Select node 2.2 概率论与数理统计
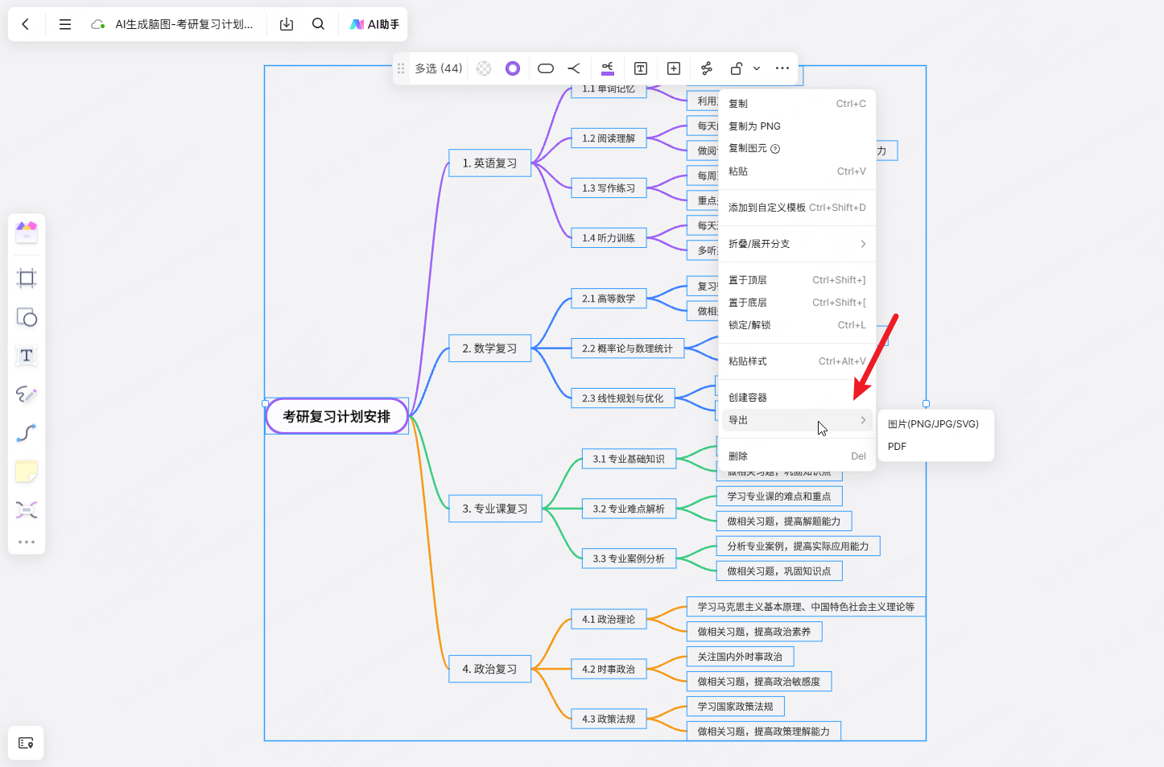 tap(627, 348)
